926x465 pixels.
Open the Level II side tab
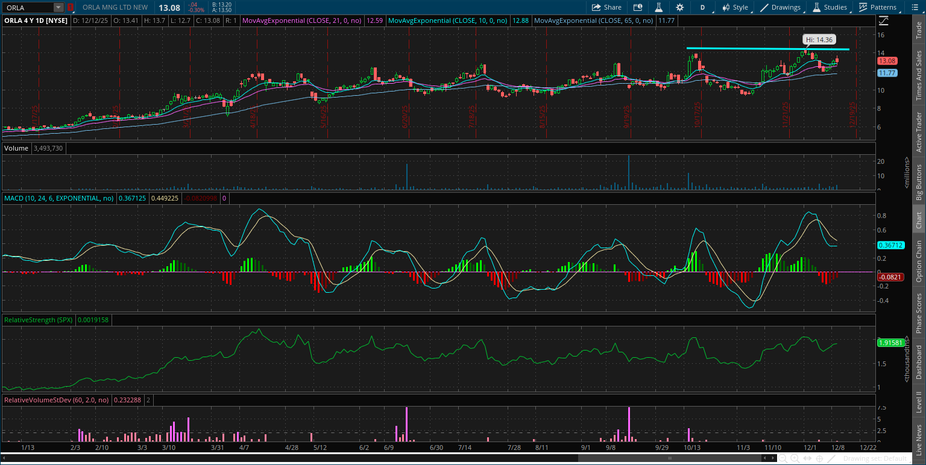(x=919, y=402)
